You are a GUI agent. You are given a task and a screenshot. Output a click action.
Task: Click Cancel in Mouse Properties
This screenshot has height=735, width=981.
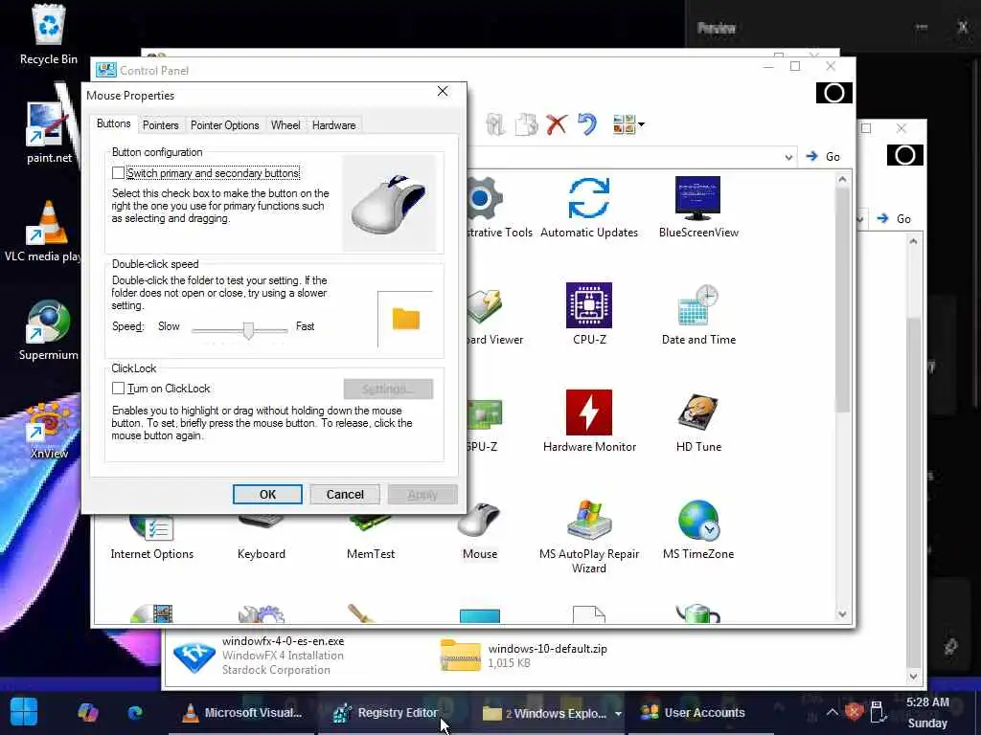click(345, 495)
